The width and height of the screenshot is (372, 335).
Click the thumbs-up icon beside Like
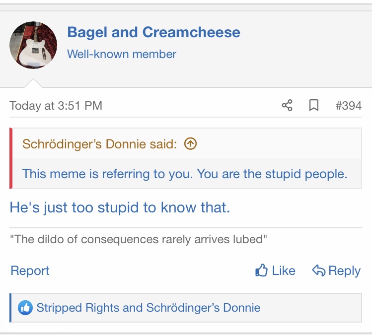tap(261, 270)
